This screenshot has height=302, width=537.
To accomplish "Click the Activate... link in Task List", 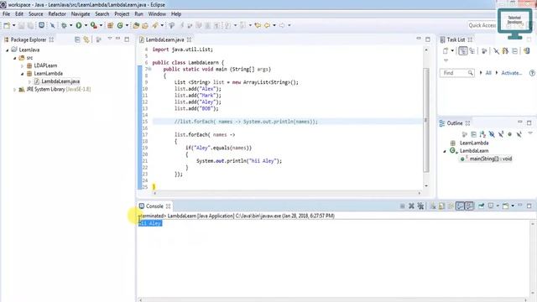I will pos(511,73).
